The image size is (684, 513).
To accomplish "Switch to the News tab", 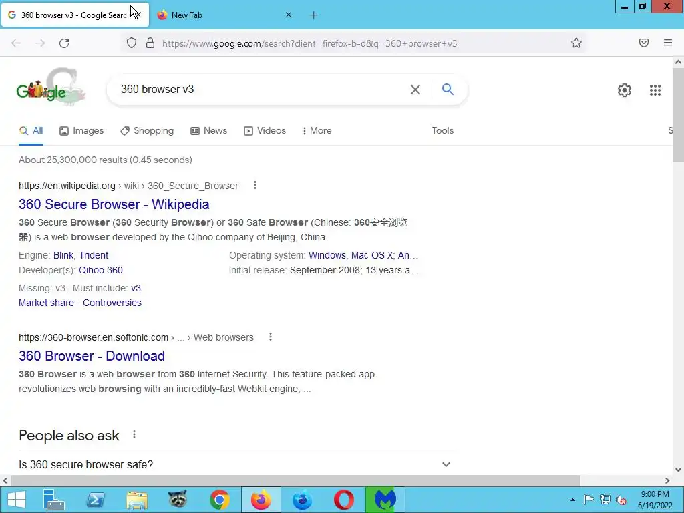I will [x=209, y=130].
